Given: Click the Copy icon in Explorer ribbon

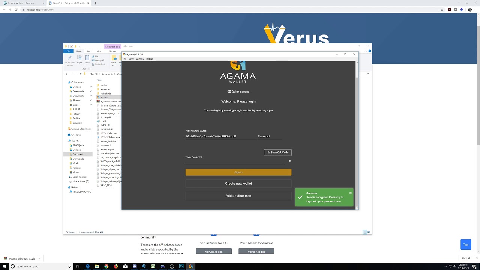Looking at the screenshot, I should 79,60.
